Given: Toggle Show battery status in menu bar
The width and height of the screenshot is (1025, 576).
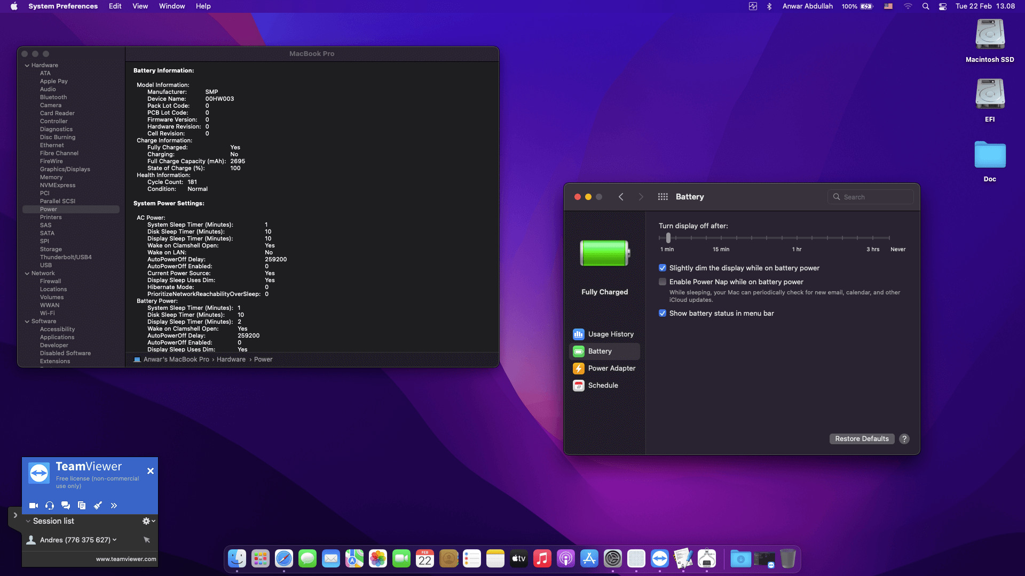Looking at the screenshot, I should (x=663, y=314).
